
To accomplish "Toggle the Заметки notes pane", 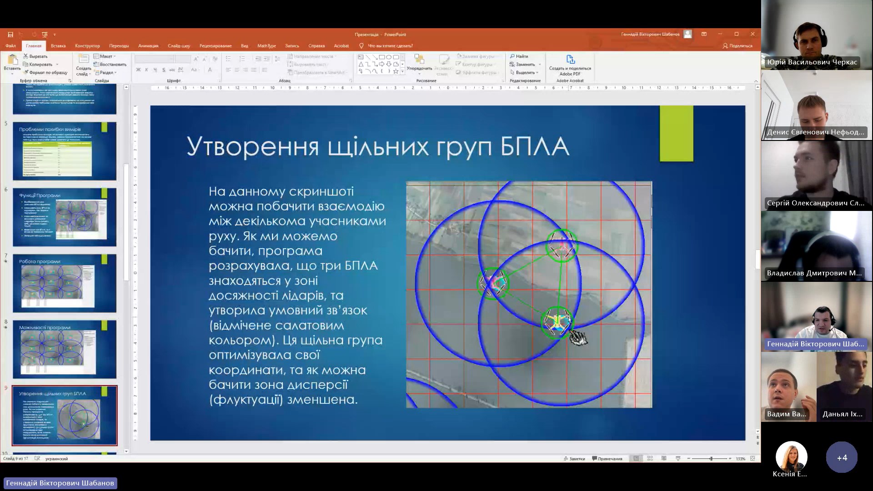I will tap(574, 459).
